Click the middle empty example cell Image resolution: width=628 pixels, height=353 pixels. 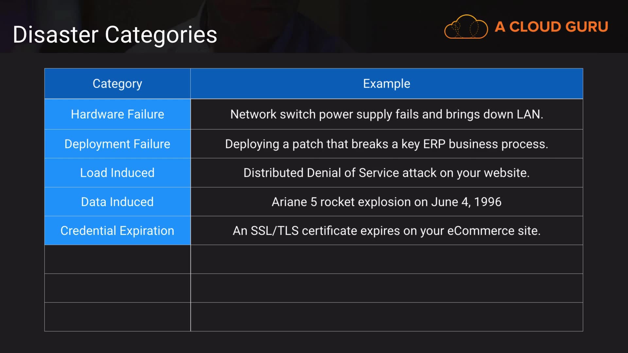click(386, 288)
